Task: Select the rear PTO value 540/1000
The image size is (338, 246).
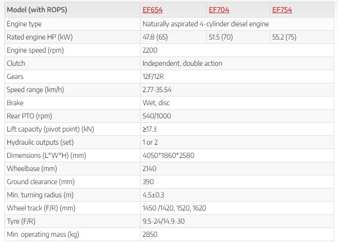Action: [x=157, y=116]
